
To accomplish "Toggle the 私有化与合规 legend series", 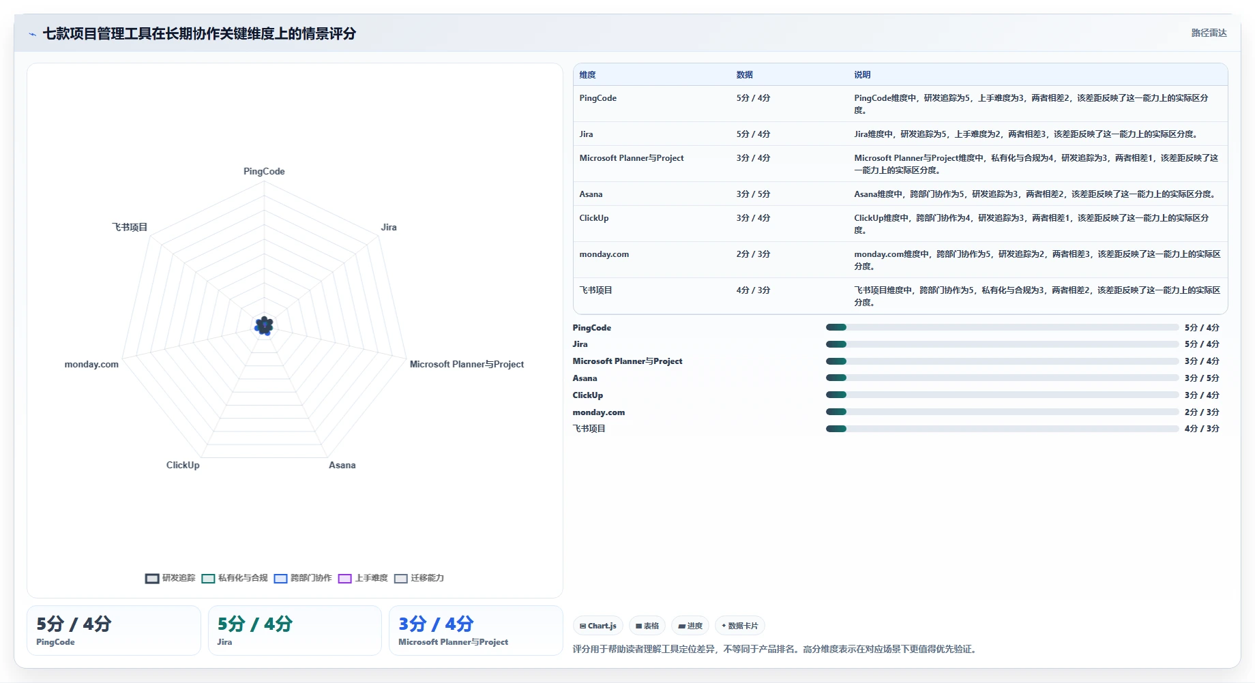I will (x=235, y=578).
